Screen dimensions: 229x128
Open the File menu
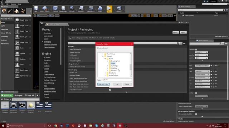click(x=2, y=4)
